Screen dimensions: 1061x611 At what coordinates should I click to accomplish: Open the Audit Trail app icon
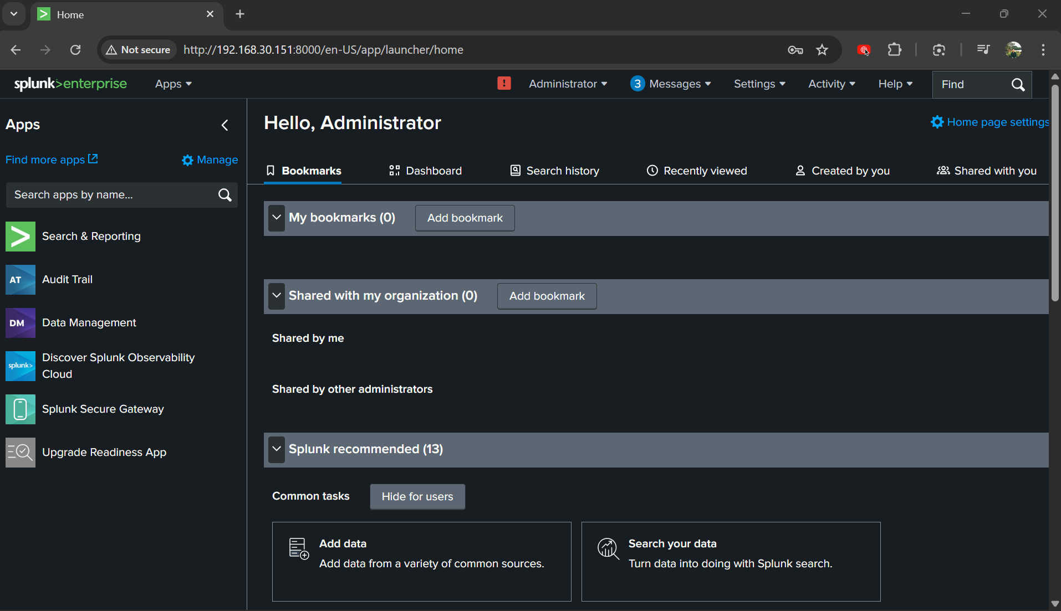coord(21,280)
